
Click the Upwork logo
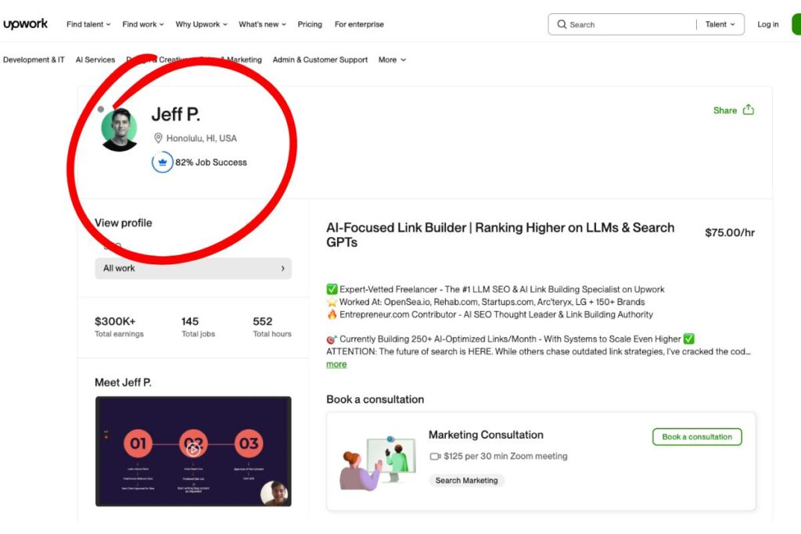[26, 24]
